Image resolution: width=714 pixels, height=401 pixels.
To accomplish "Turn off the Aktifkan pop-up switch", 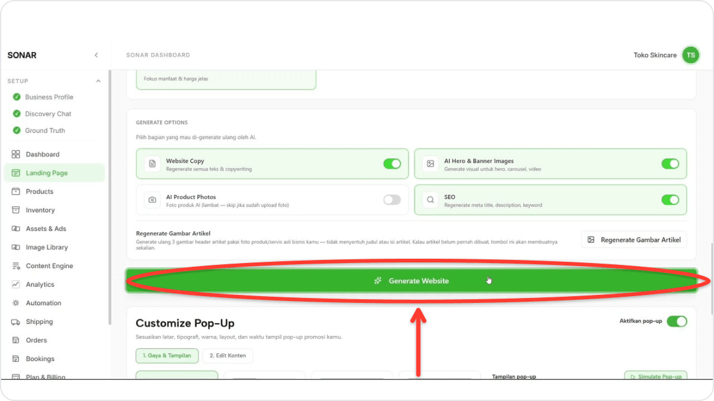I will tap(677, 321).
